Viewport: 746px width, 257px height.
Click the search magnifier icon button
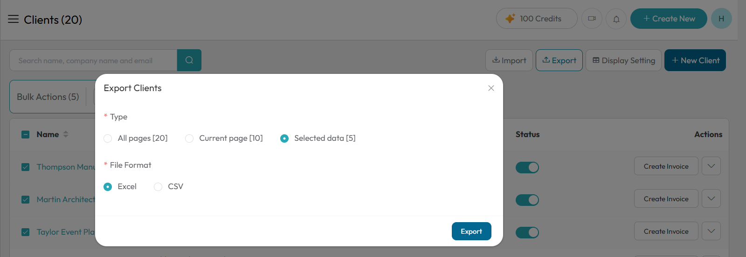click(x=189, y=60)
